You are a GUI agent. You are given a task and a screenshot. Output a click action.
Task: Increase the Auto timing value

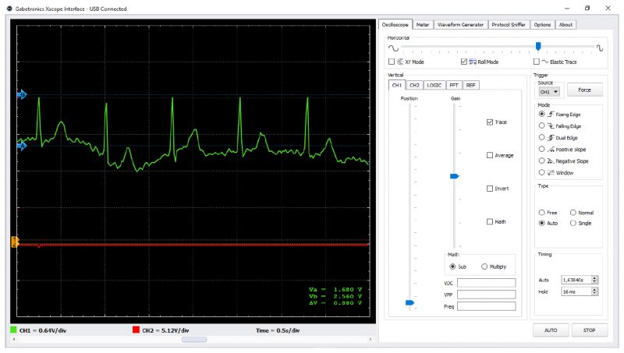coord(594,278)
